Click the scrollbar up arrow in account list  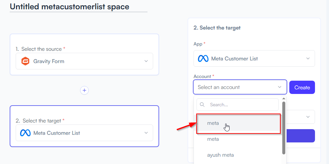(x=284, y=99)
